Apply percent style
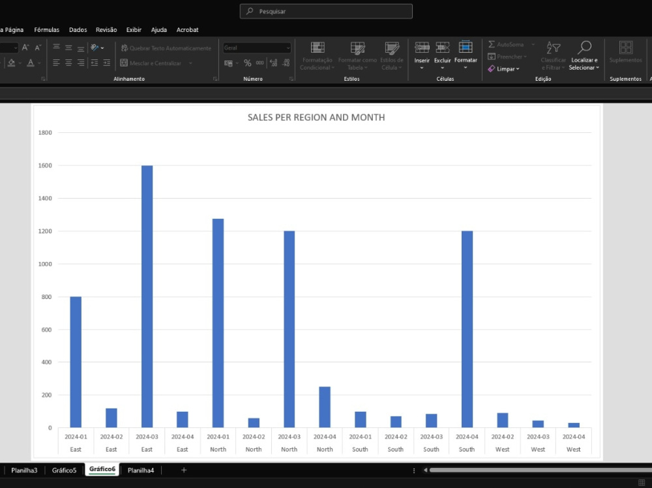652x488 pixels. click(247, 63)
